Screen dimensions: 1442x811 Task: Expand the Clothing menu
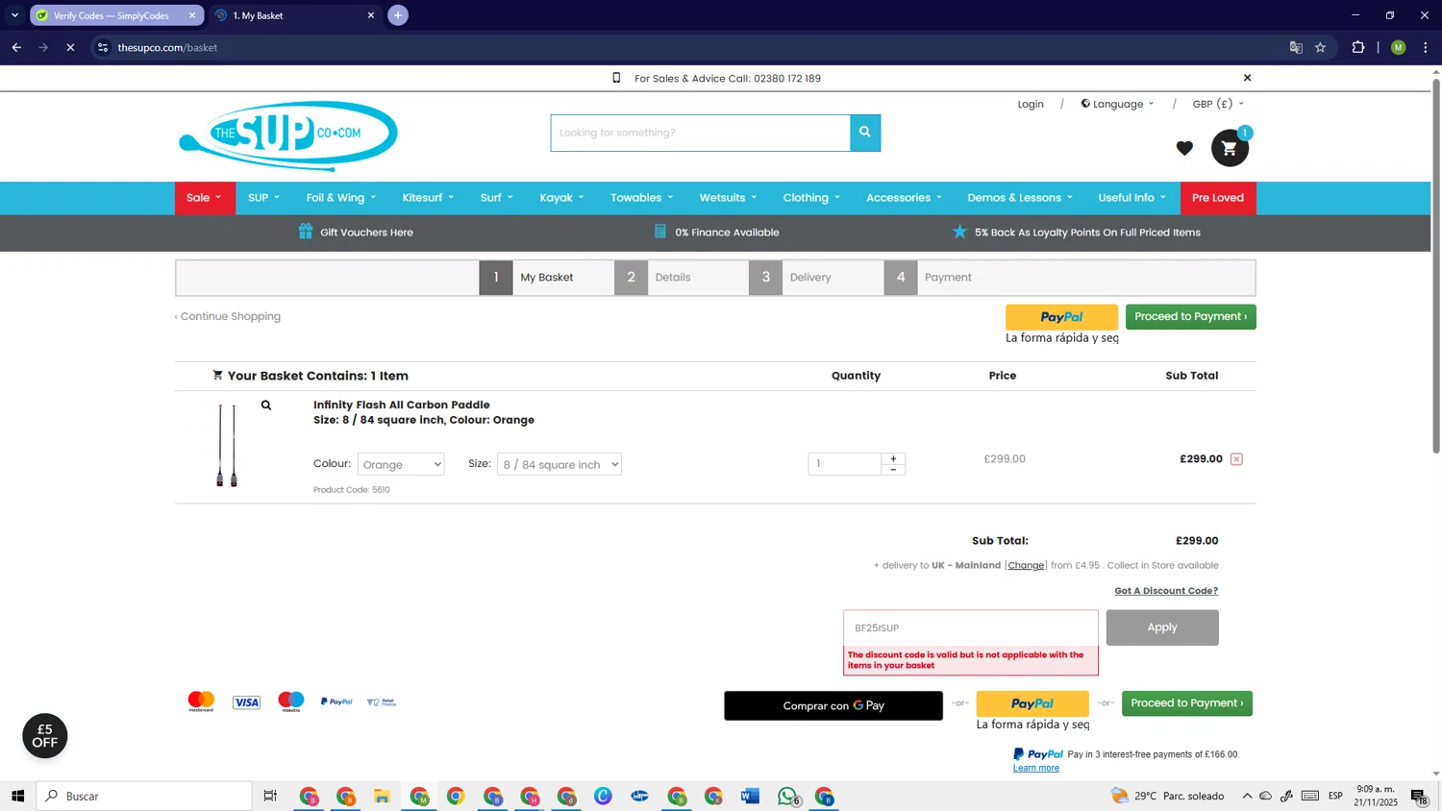click(811, 198)
